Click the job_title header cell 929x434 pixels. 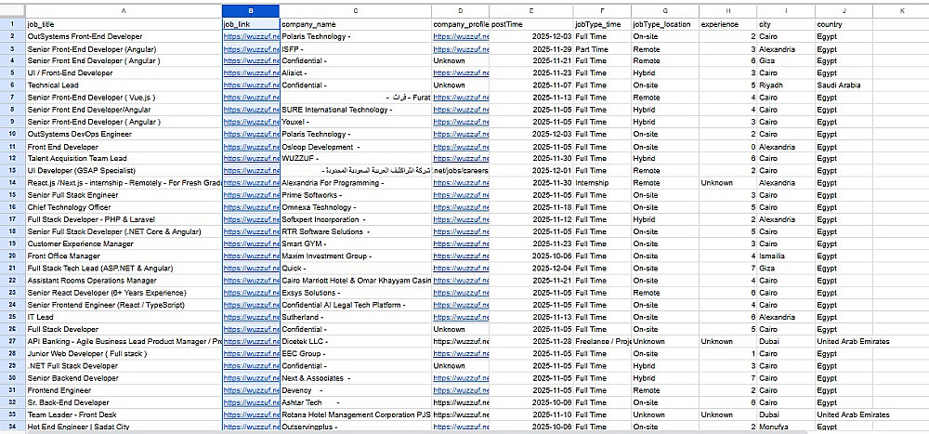click(x=124, y=24)
